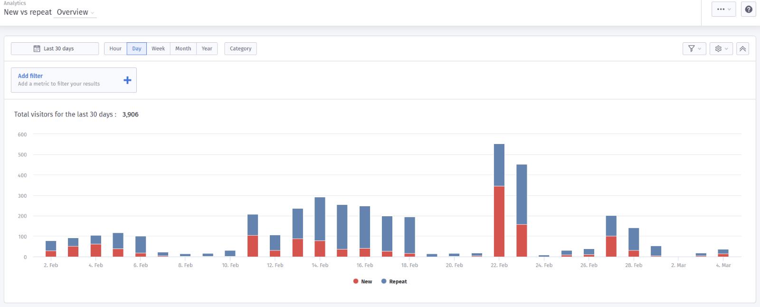760x307 pixels.
Task: Open the filter funnel dropdown
Action: (694, 48)
